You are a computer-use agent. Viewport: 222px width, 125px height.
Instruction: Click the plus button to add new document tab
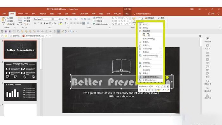(50, 36)
